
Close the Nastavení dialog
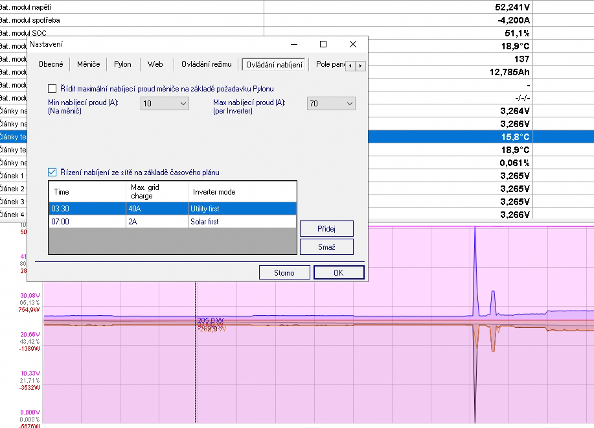pos(352,44)
